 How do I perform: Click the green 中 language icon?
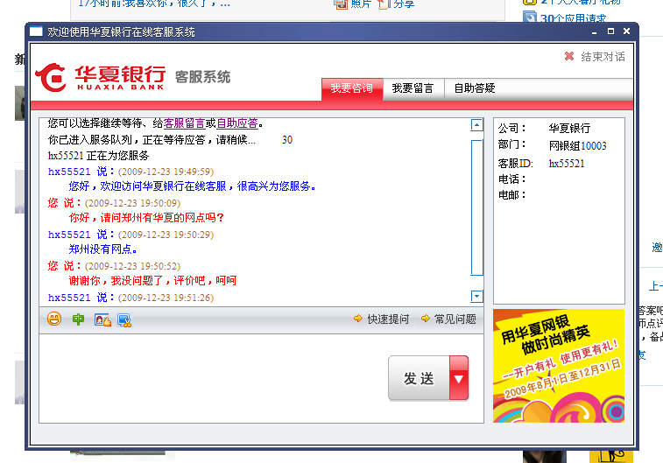[x=78, y=319]
